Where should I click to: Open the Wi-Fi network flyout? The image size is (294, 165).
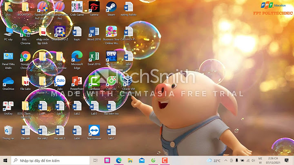(248, 161)
